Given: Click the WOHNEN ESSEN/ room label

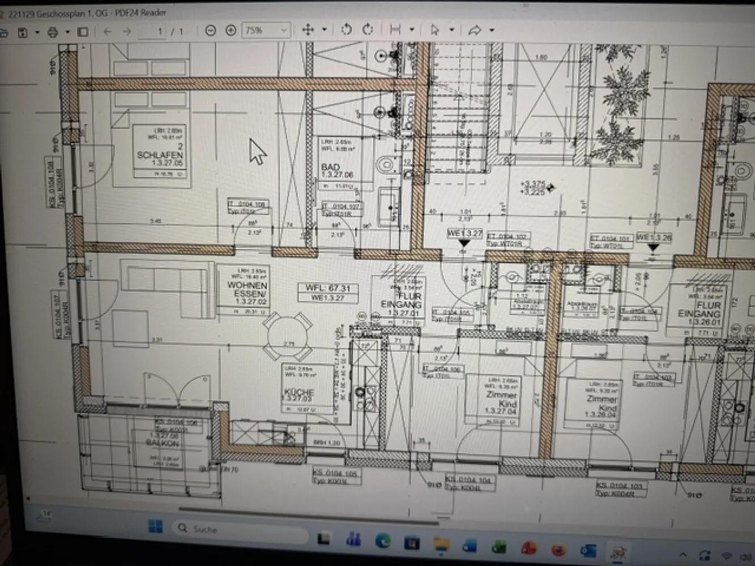Looking at the screenshot, I should [x=247, y=289].
